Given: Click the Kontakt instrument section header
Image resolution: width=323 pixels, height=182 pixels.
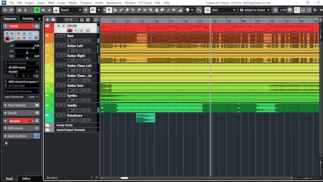Looking at the screenshot, I should pos(21,121).
